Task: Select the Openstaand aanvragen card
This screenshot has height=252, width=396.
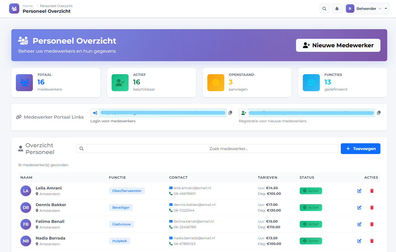Action: 247,82
